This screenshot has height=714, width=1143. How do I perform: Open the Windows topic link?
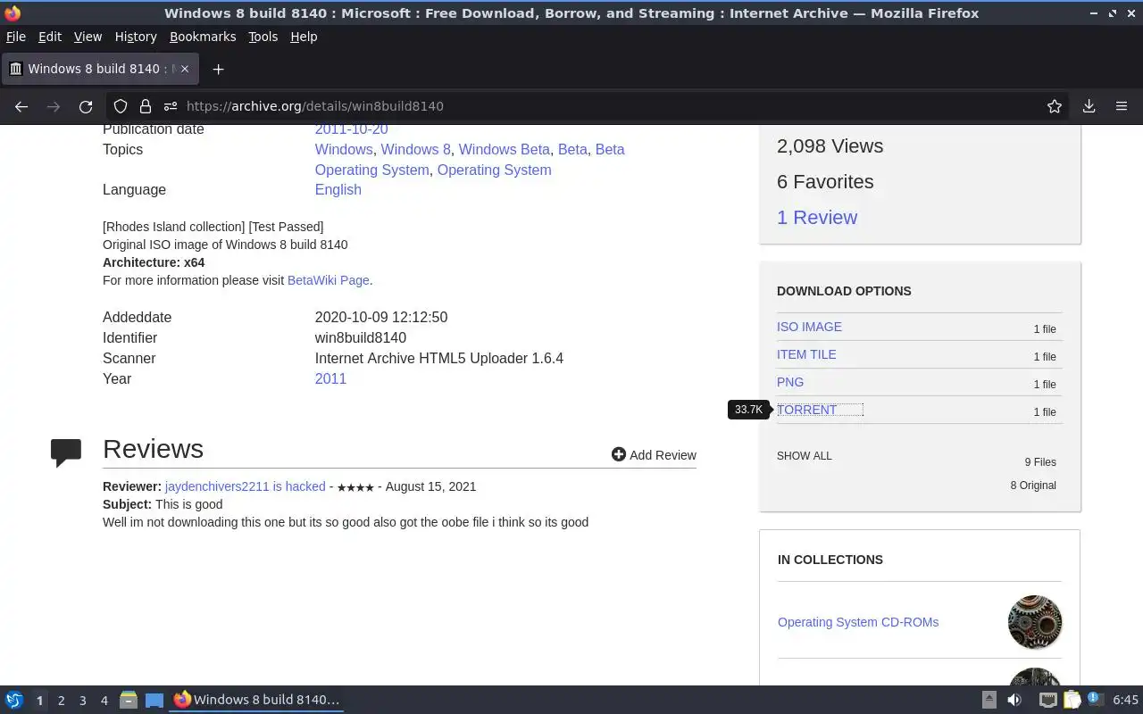click(344, 149)
